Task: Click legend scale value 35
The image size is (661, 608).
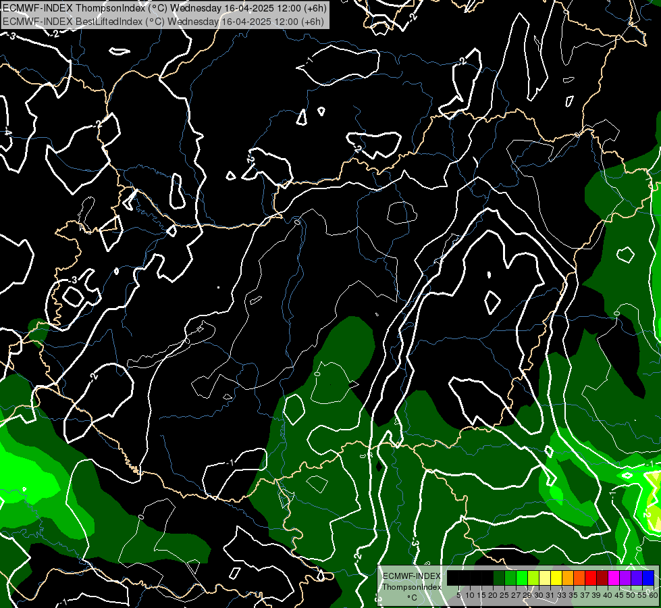Action: (574, 595)
